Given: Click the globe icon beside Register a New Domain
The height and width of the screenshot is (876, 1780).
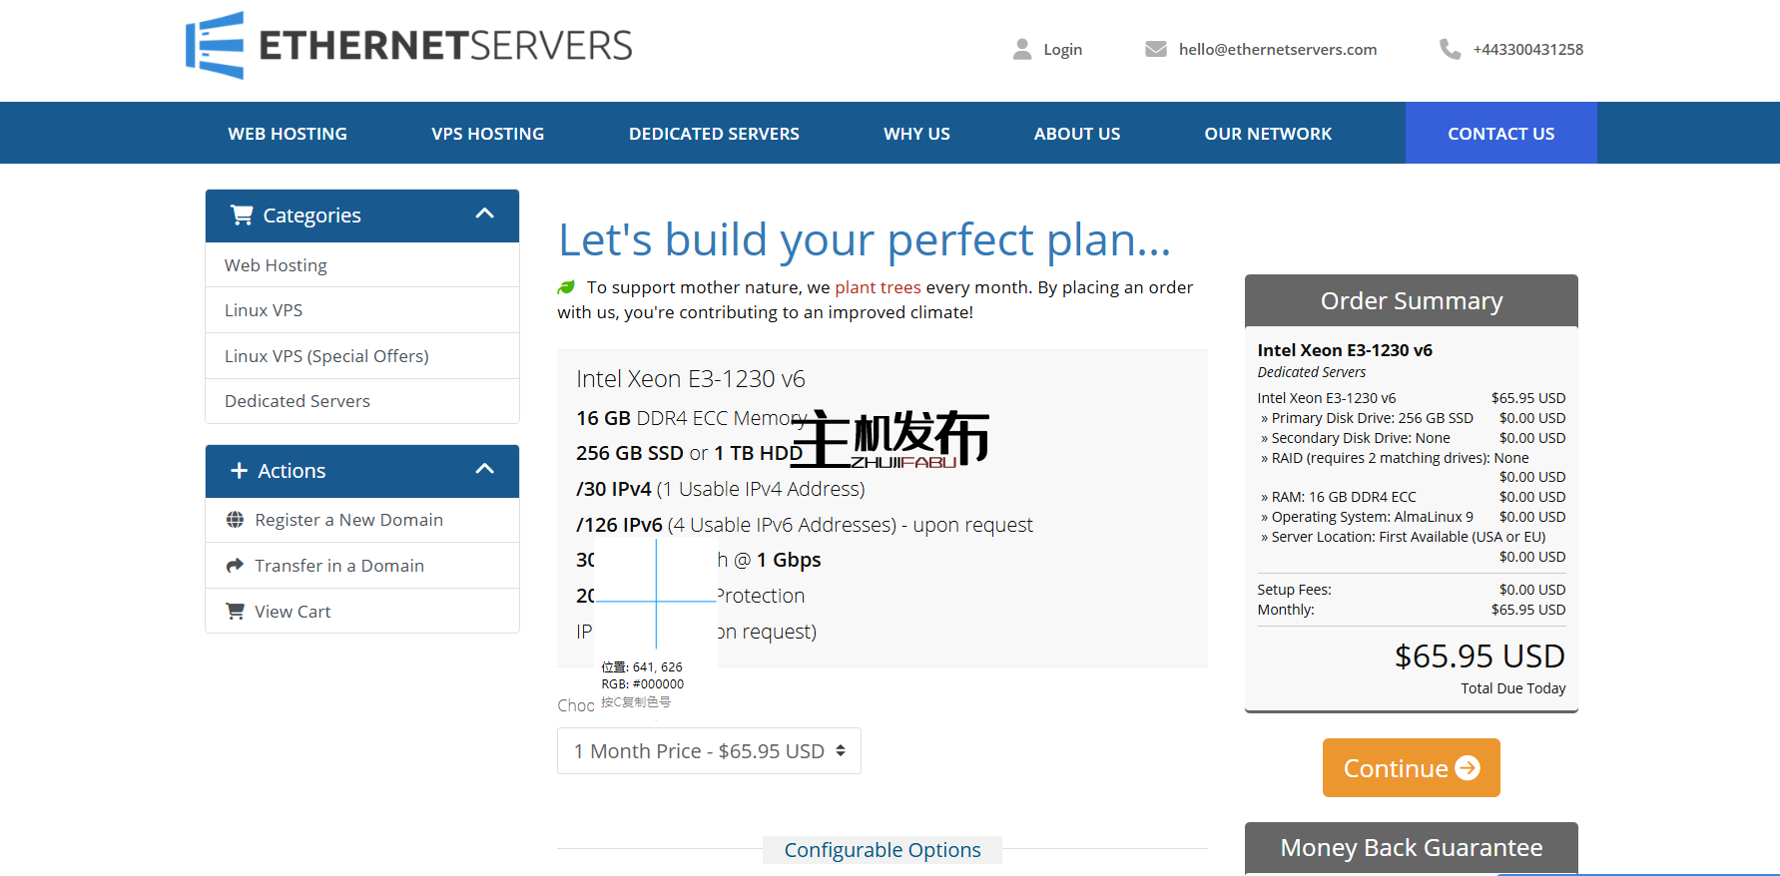Looking at the screenshot, I should [235, 519].
